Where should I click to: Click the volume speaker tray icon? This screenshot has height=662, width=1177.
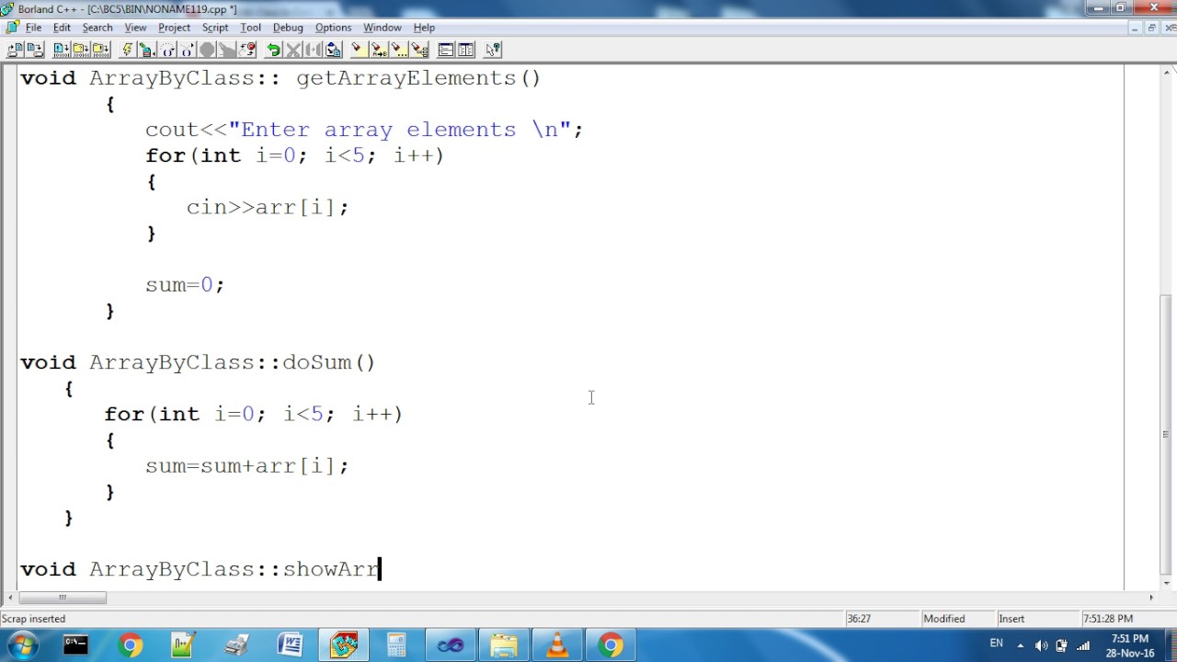tap(1041, 645)
